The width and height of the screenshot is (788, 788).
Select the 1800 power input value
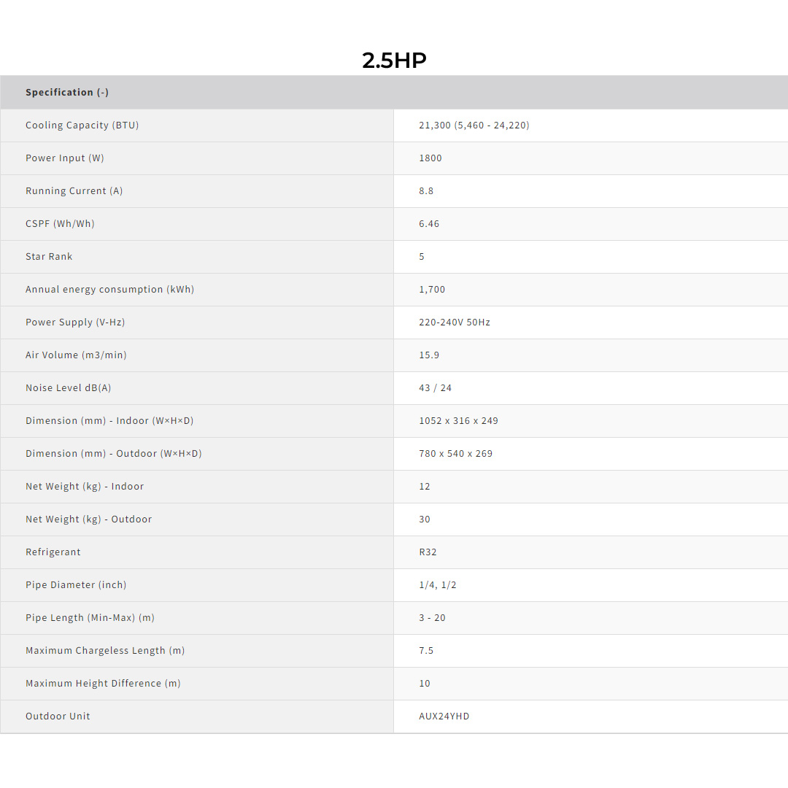pyautogui.click(x=430, y=158)
